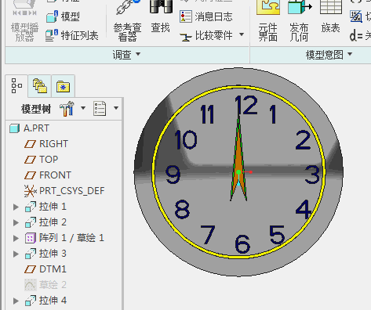The width and height of the screenshot is (371, 310).
Task: Click the DTM1 plane icon
Action: pyautogui.click(x=30, y=269)
